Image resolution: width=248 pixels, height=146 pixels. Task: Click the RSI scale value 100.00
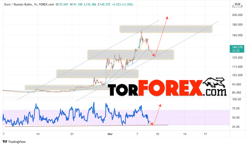(237, 99)
